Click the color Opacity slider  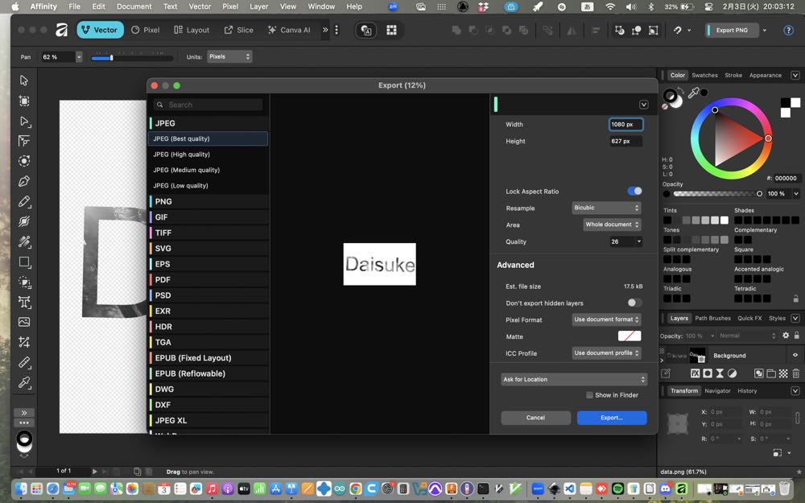[716, 194]
